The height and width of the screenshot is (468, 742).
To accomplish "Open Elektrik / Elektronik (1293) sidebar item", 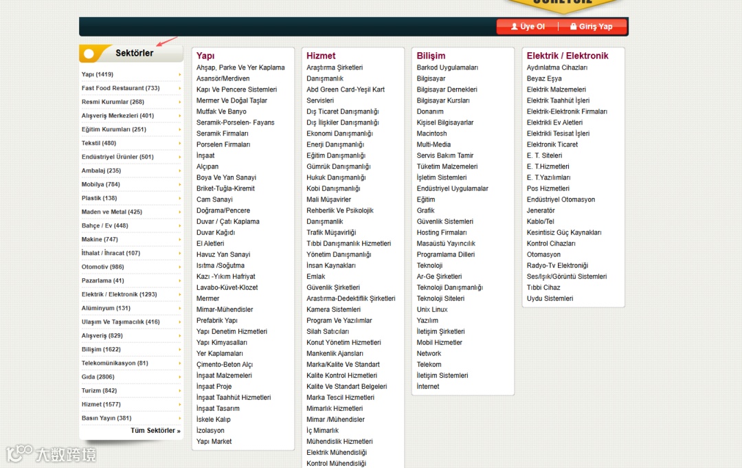I will pos(120,294).
